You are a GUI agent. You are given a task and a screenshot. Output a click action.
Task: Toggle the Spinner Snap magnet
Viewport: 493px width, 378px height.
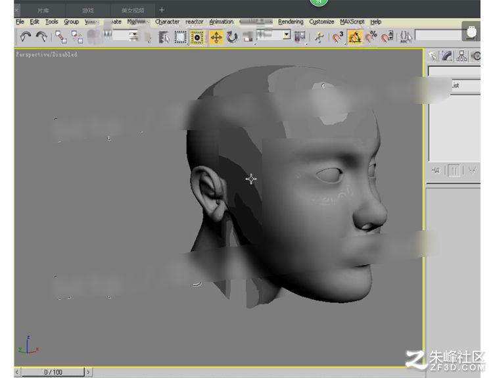(x=387, y=37)
